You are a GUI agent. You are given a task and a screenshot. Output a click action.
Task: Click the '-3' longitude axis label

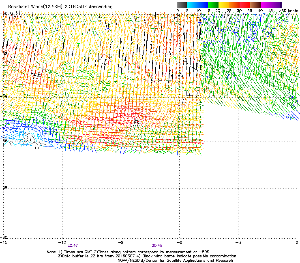[x=238, y=242]
